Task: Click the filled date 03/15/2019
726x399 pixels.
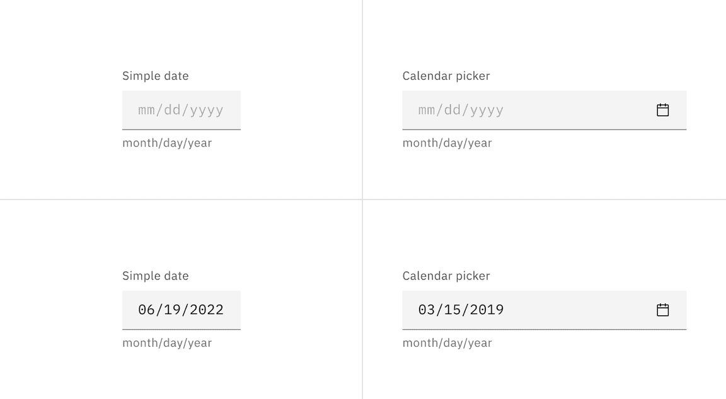Action: click(x=462, y=310)
